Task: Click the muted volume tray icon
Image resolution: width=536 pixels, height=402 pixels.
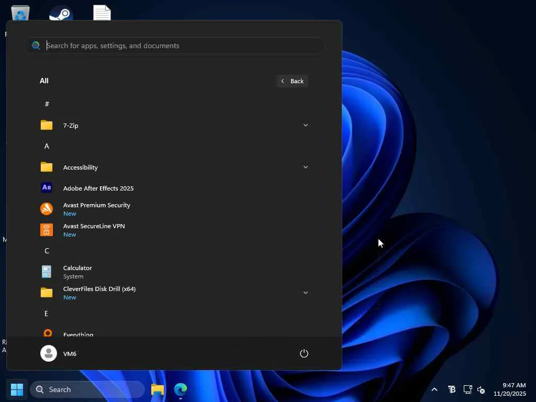Action: 481,389
